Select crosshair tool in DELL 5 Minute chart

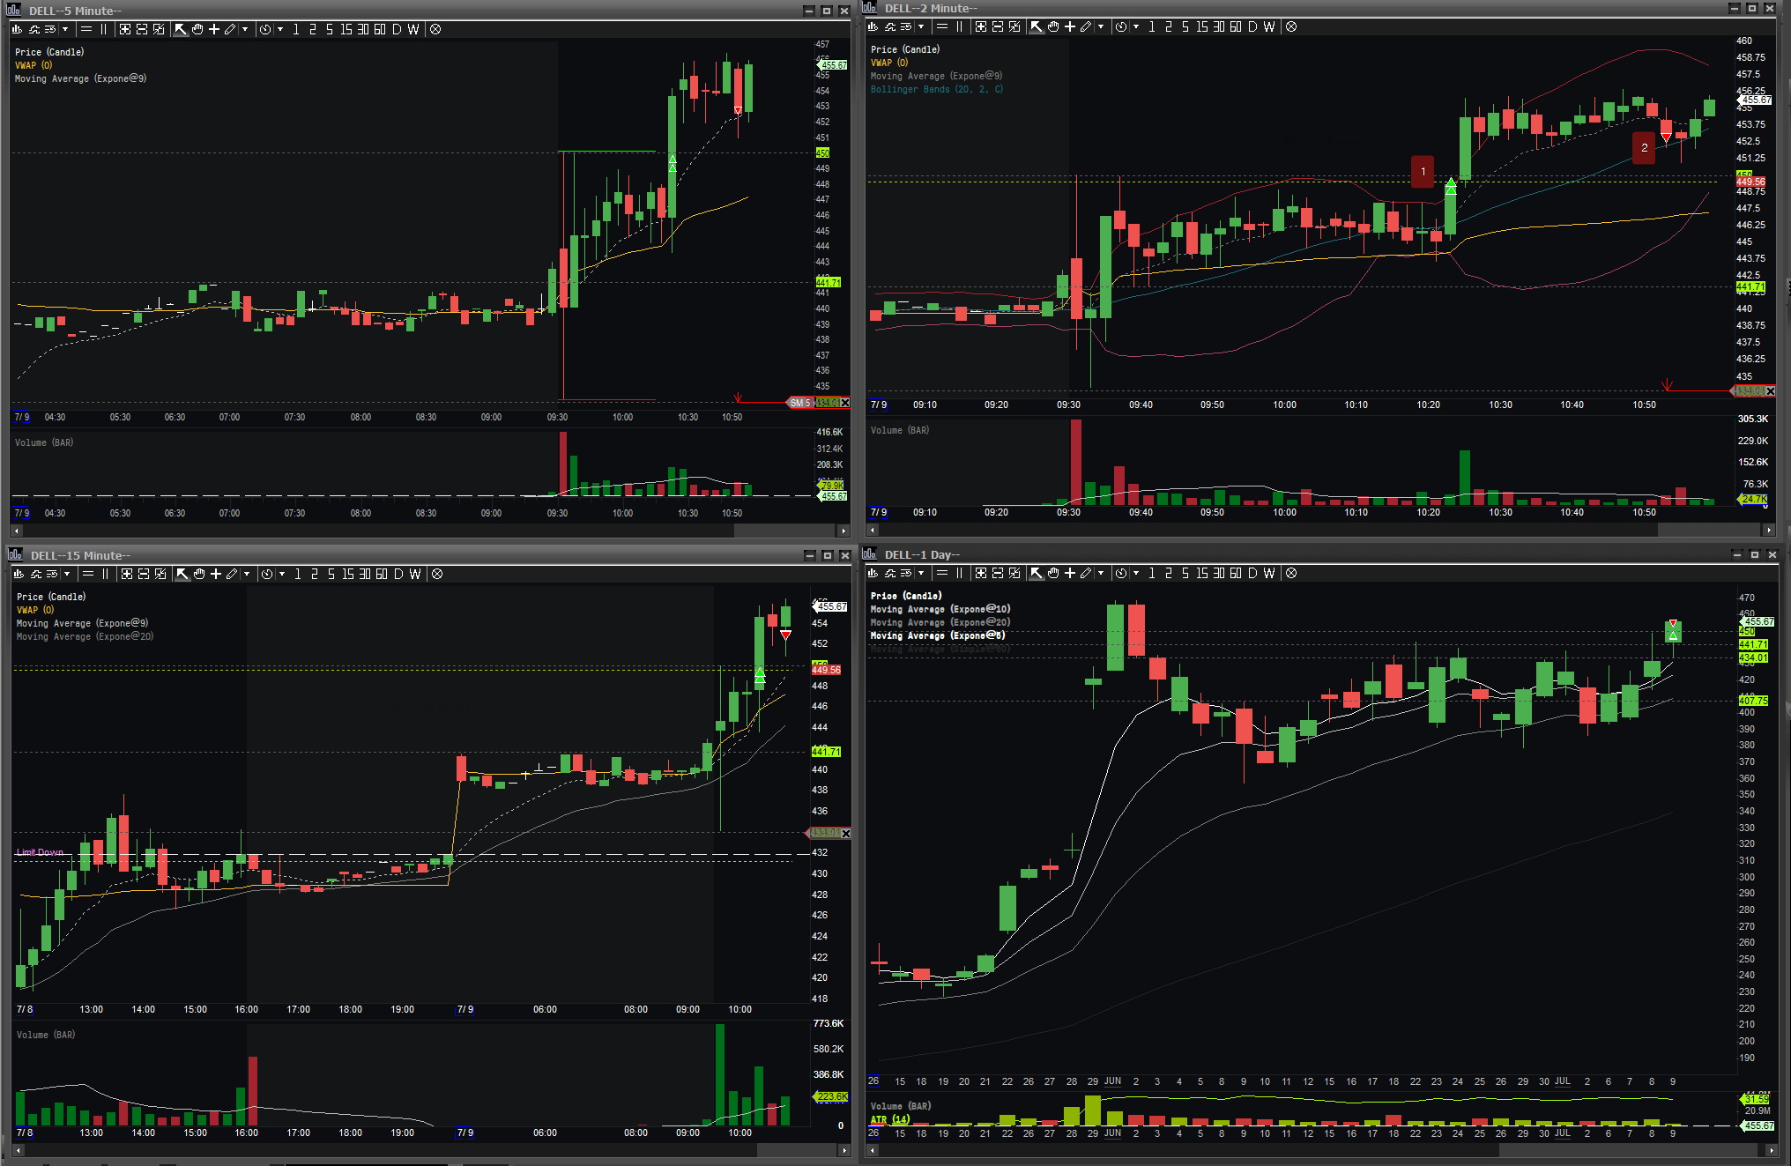click(214, 29)
